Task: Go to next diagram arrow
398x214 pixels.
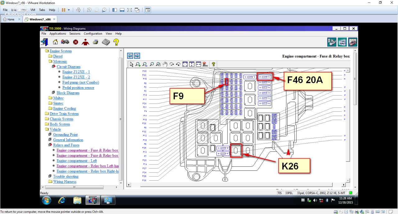Action: (x=137, y=56)
